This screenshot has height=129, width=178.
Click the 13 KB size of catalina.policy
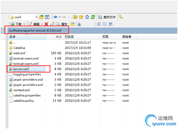[x=57, y=101]
